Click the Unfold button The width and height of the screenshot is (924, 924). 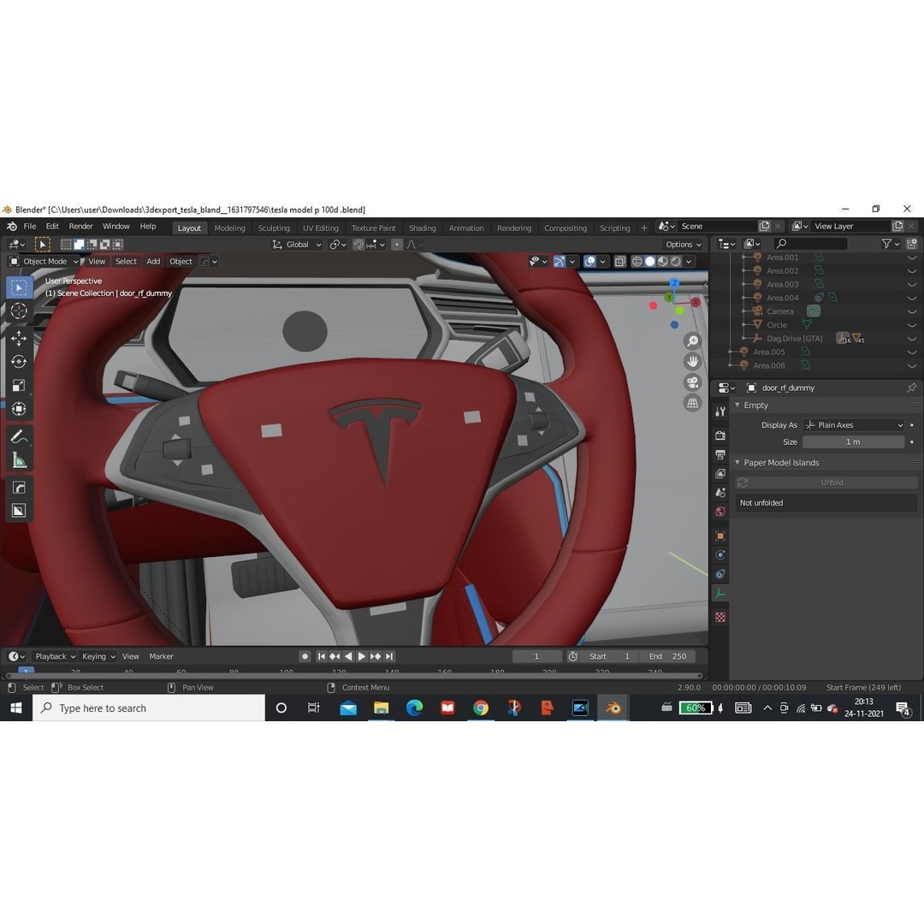(826, 482)
